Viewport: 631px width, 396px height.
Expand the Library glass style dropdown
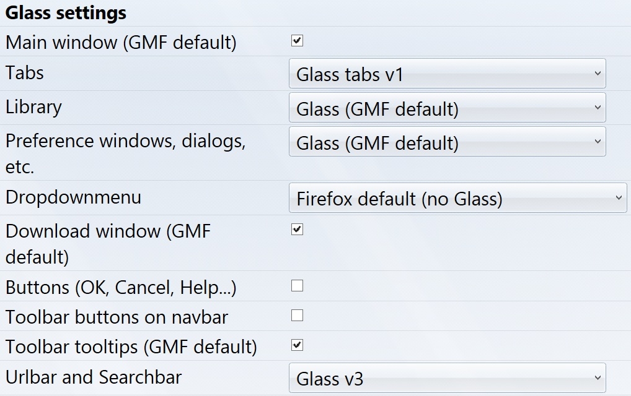click(447, 109)
